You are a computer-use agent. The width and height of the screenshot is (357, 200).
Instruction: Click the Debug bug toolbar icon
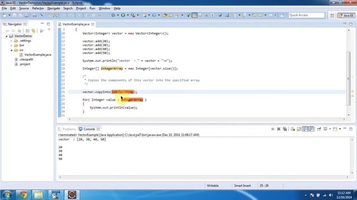pos(113,15)
